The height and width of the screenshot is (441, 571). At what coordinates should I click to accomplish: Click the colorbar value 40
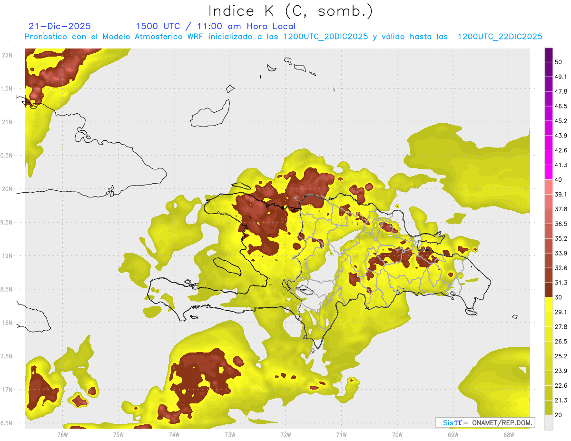[x=559, y=180]
